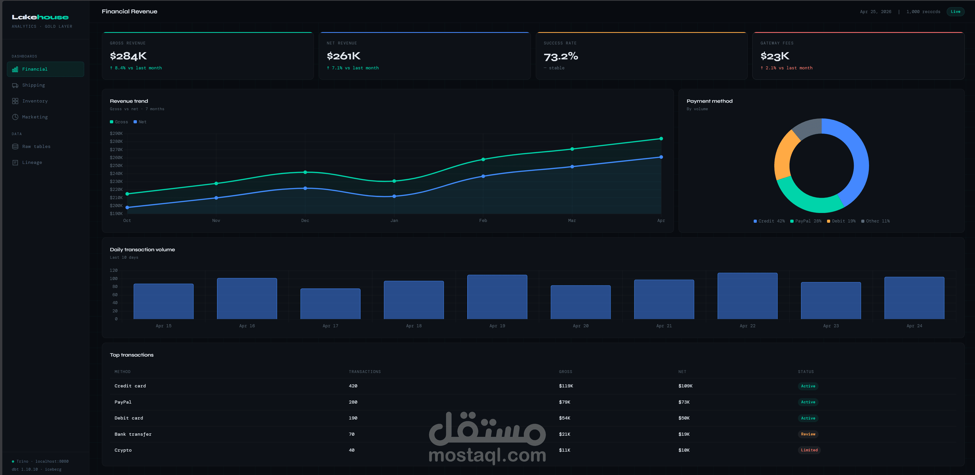Open the Shipping dashboard
The width and height of the screenshot is (975, 475).
(x=46, y=85)
